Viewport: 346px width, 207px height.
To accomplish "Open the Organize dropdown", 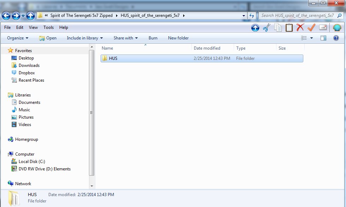I will (18, 38).
